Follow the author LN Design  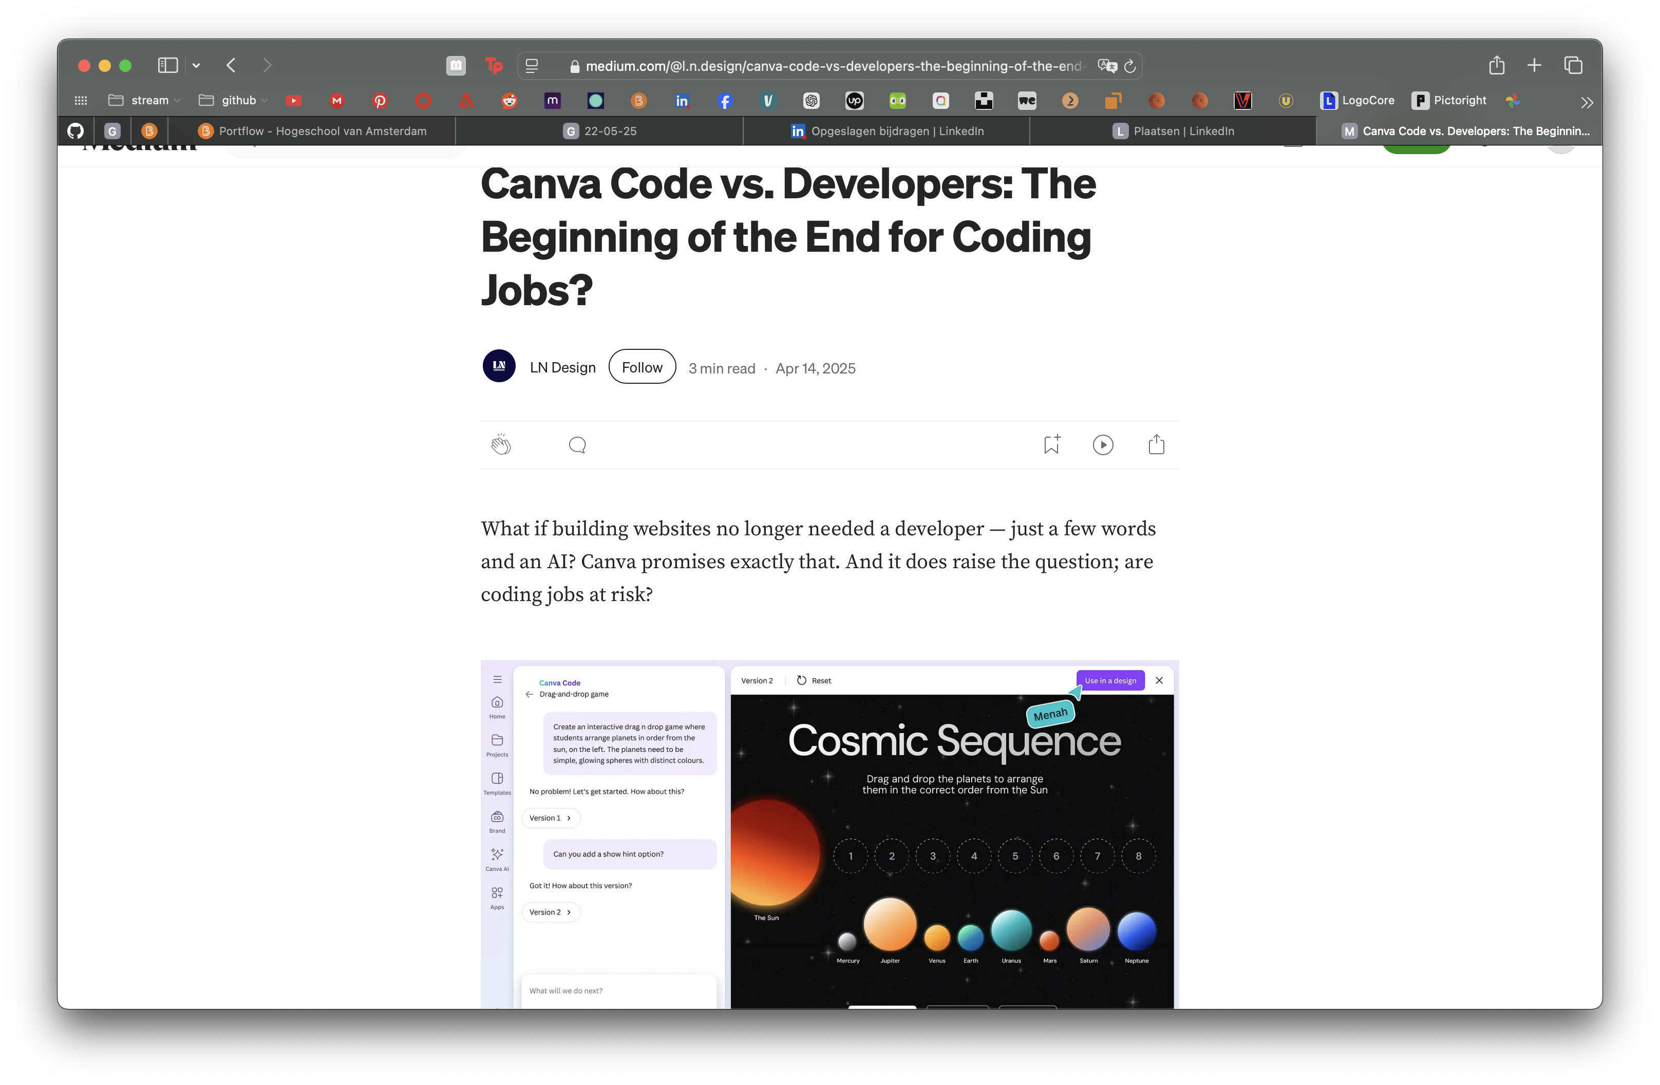pyautogui.click(x=642, y=367)
